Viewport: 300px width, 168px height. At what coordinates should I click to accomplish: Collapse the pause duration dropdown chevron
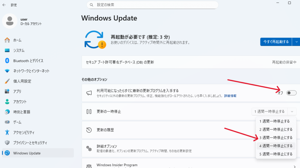[x=292, y=111]
